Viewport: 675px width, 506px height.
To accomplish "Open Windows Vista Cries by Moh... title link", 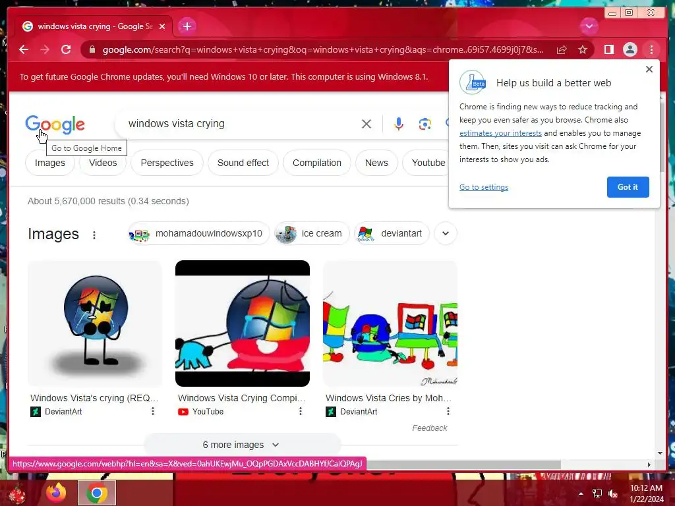I will pos(388,398).
